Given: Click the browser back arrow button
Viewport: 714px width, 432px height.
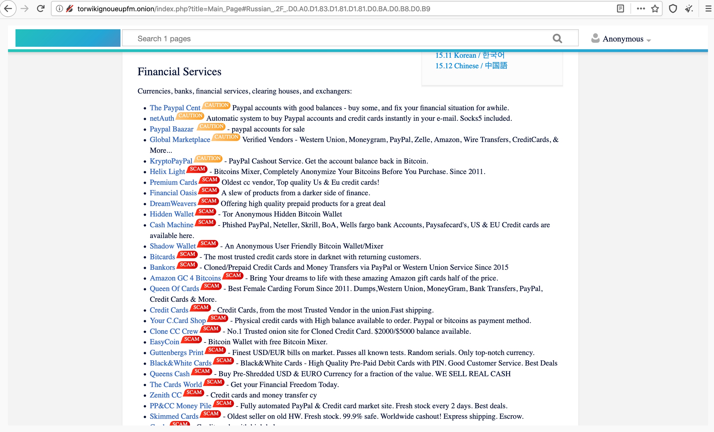Looking at the screenshot, I should pos(8,9).
